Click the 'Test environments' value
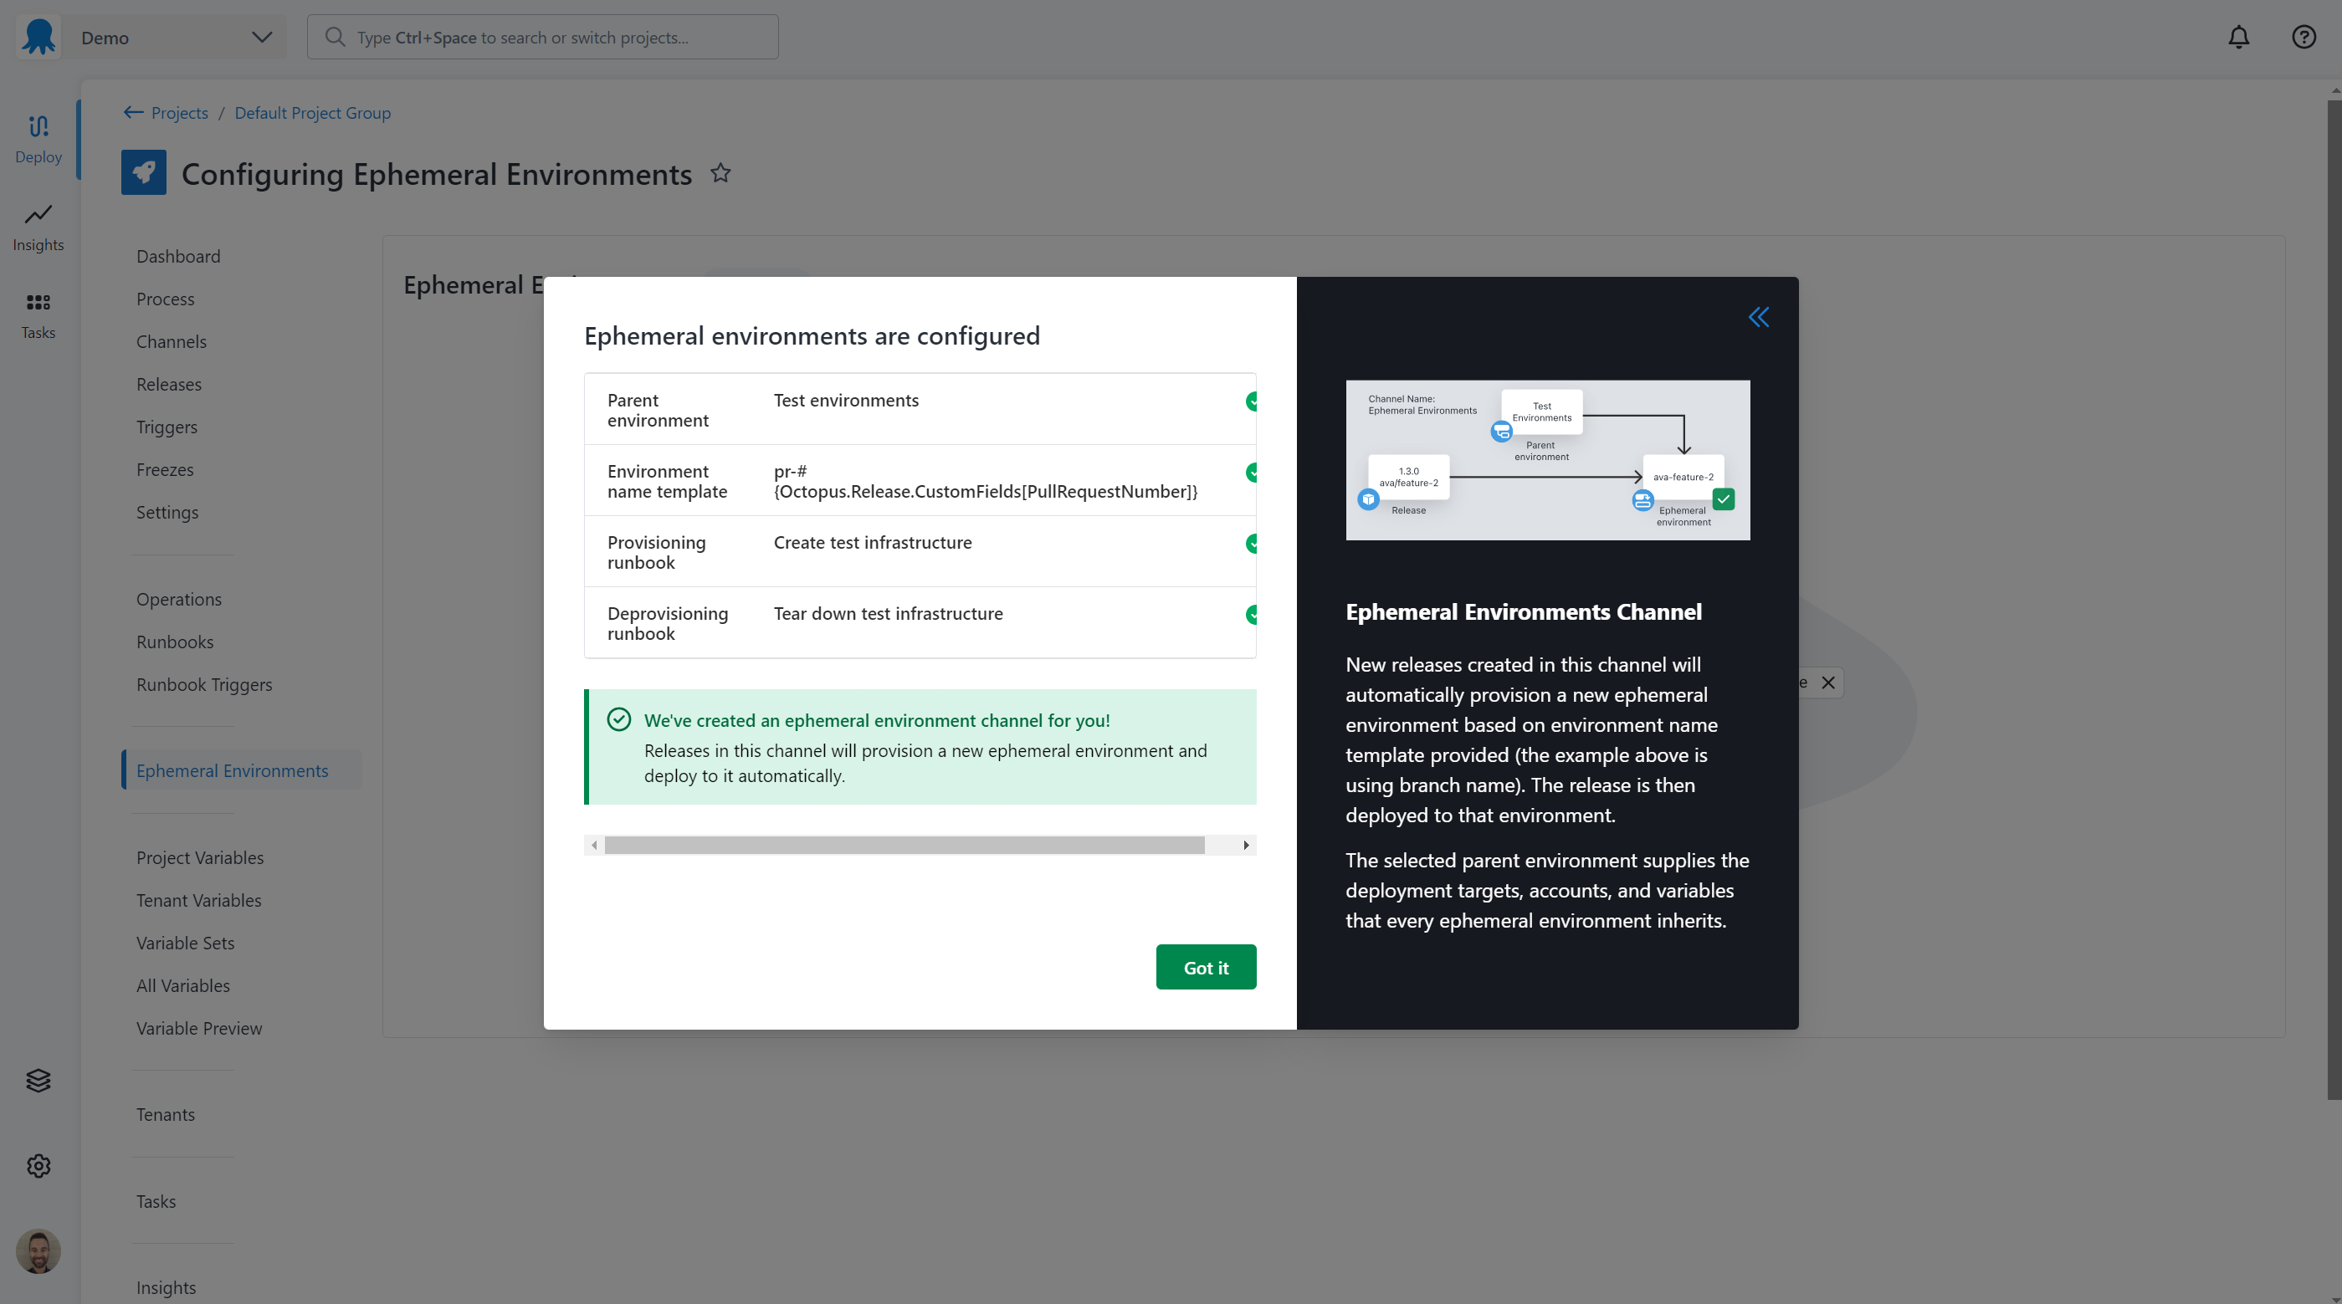 tap(846, 401)
